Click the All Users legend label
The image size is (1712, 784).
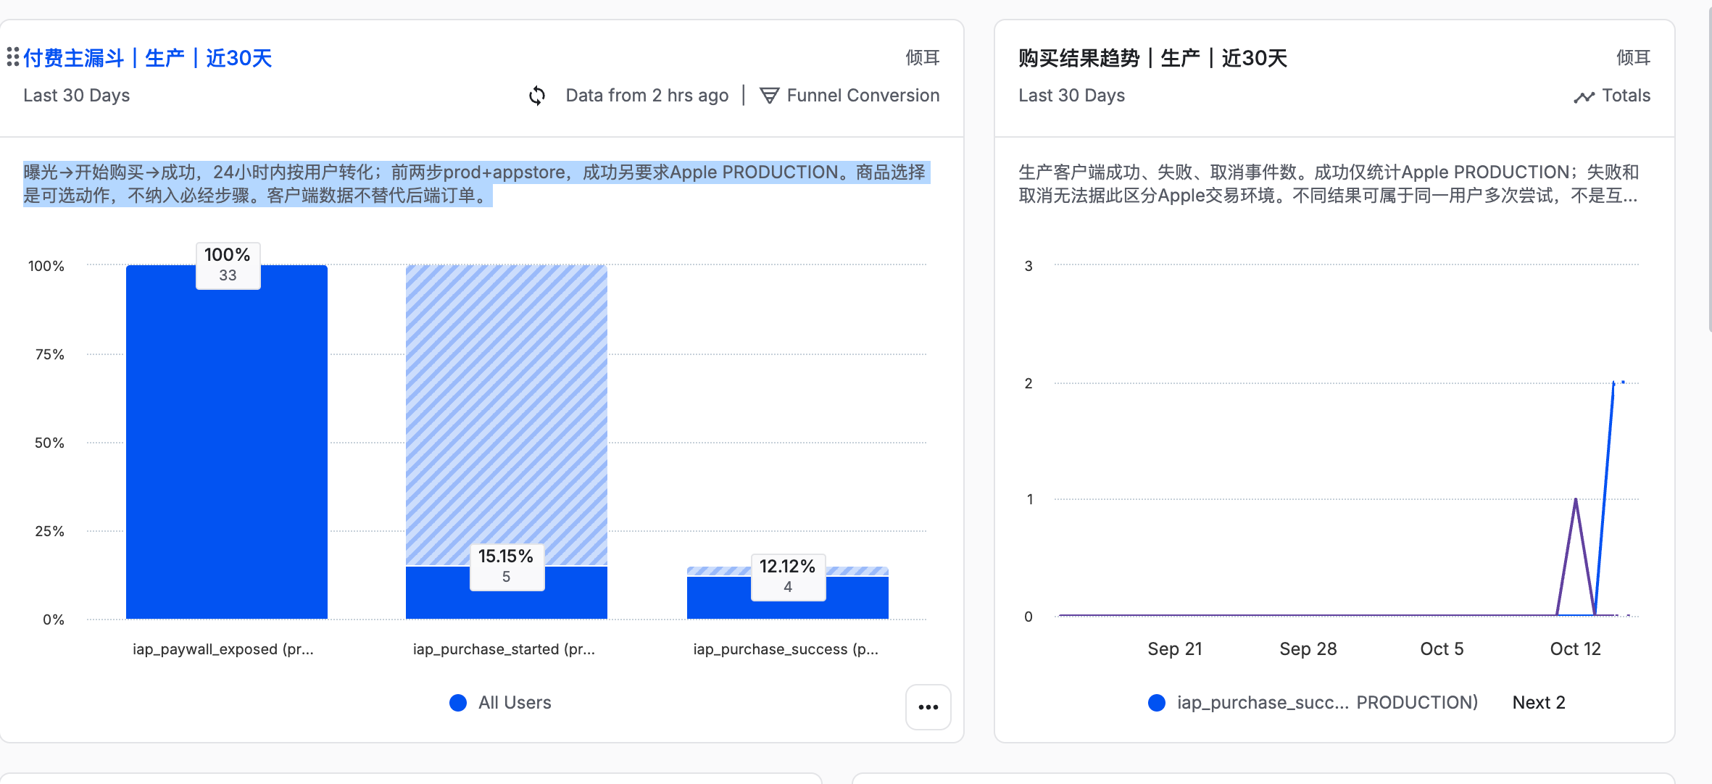point(515,703)
